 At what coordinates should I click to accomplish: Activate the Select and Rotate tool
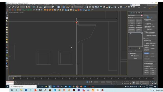[x=40, y=7]
